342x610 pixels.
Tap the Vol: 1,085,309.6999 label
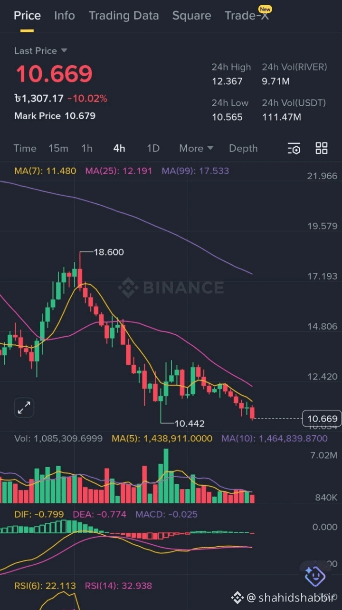pos(58,438)
